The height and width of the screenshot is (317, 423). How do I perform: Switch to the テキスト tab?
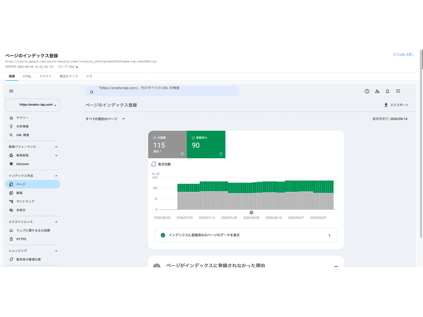(45, 76)
